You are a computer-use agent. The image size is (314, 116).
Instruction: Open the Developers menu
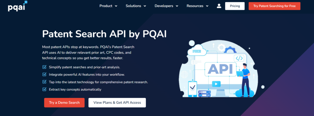(167, 6)
